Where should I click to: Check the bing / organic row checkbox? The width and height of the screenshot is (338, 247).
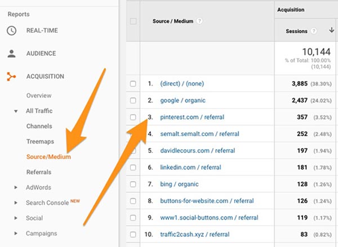click(x=133, y=184)
